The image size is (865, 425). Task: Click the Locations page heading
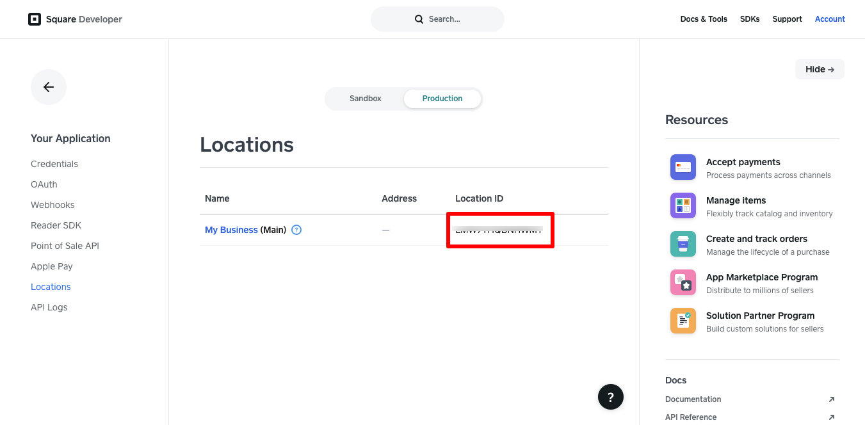pos(247,145)
